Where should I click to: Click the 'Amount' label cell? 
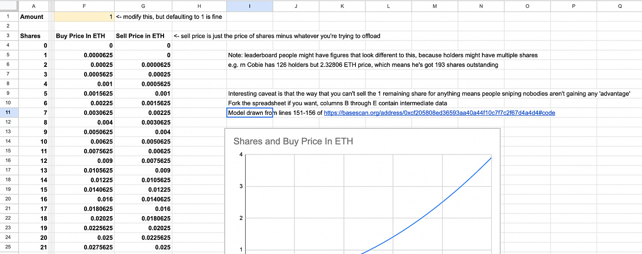[34, 17]
